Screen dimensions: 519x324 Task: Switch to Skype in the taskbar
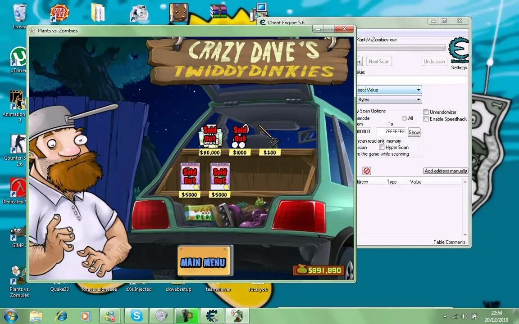(137, 316)
